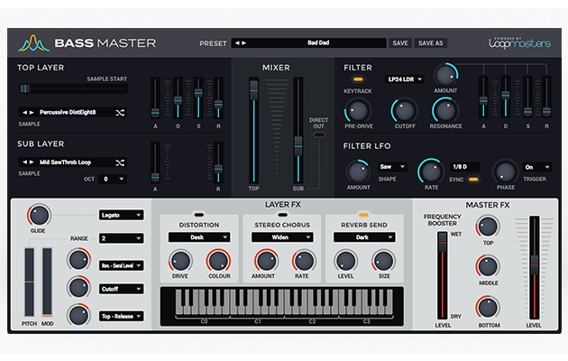Click the Sub Layer shuffle sample icon
The width and height of the screenshot is (568, 361).
tap(120, 162)
